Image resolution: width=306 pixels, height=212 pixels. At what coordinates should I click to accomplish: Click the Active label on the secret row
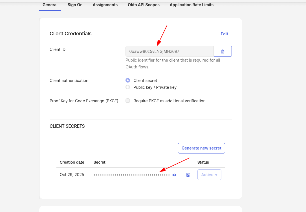pyautogui.click(x=207, y=174)
